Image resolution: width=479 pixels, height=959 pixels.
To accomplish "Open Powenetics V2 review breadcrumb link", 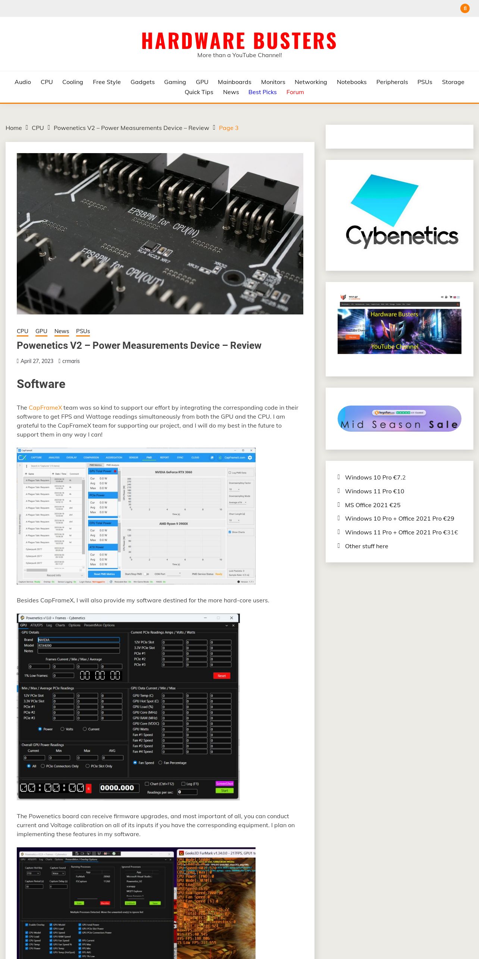I will (x=131, y=128).
